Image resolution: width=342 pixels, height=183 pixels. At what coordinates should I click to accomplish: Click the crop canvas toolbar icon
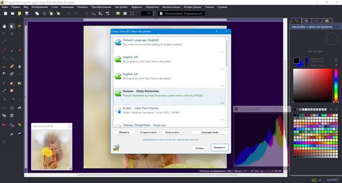point(86,14)
